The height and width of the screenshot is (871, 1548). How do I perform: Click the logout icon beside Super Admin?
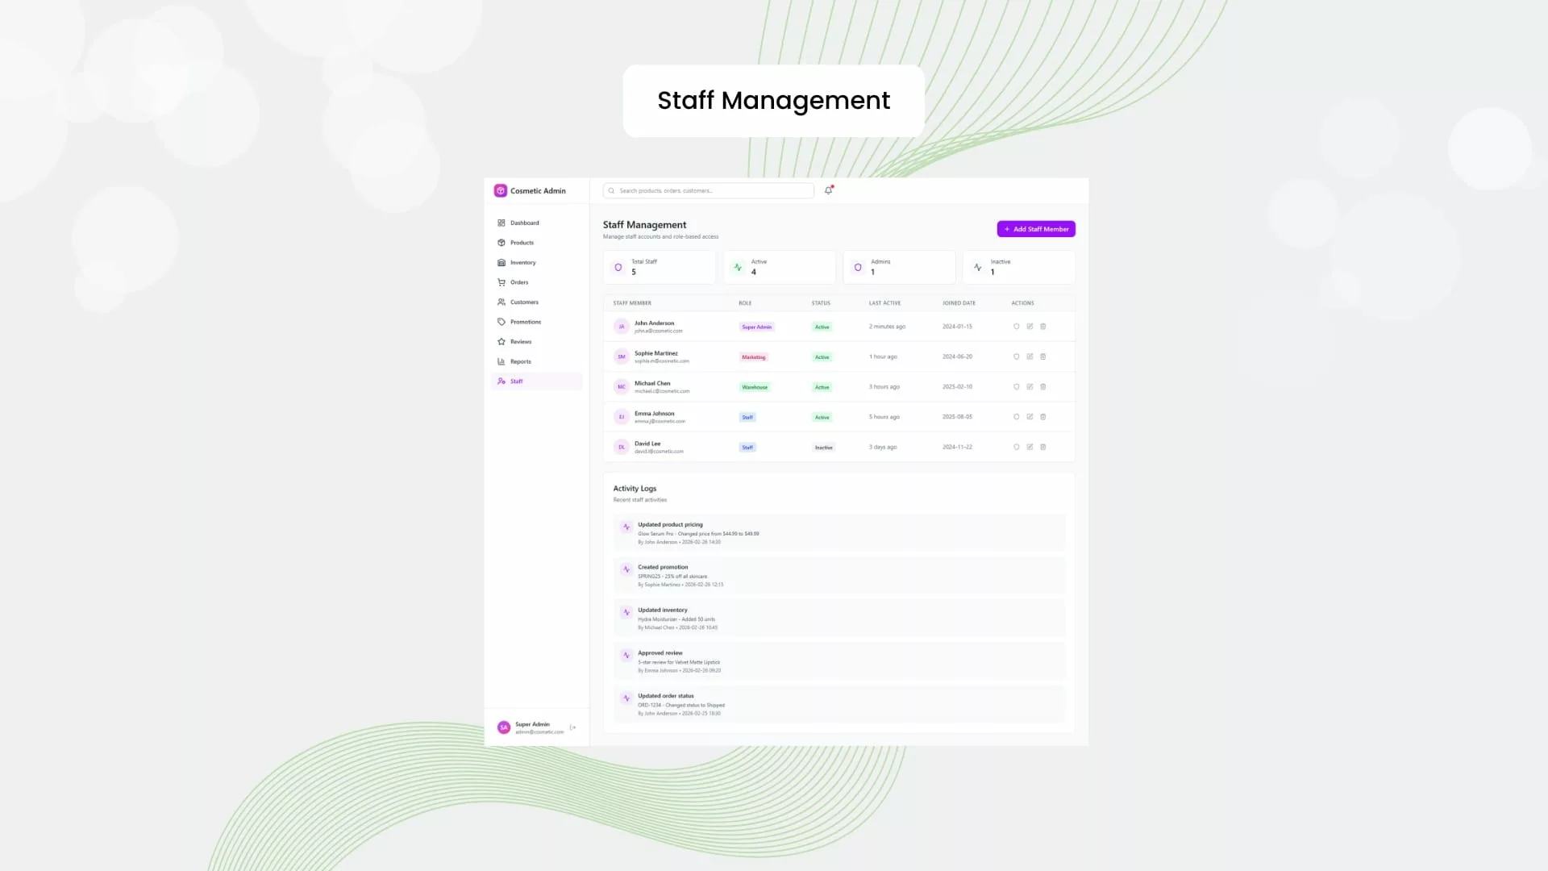(x=573, y=727)
